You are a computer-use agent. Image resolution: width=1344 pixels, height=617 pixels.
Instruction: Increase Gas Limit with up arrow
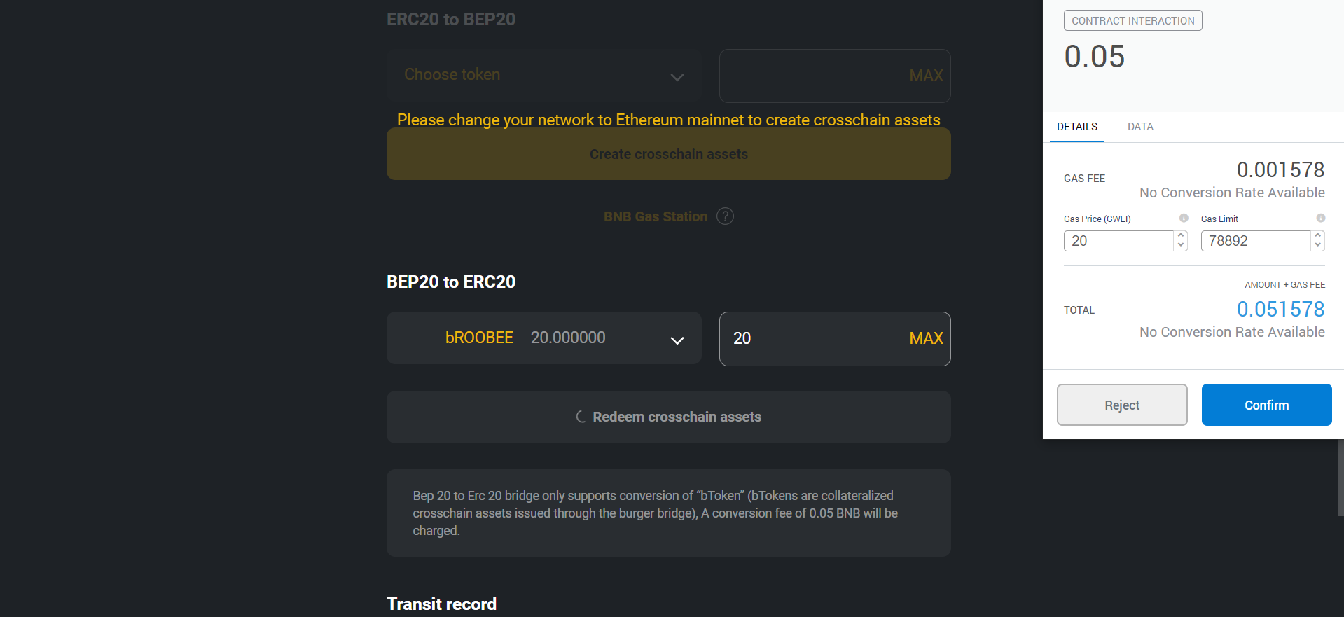pyautogui.click(x=1318, y=236)
